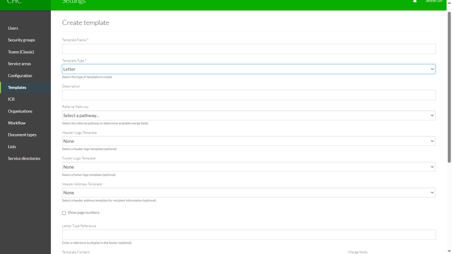Open the Configuration section
Viewport: 452px width, 254px height.
(20, 76)
